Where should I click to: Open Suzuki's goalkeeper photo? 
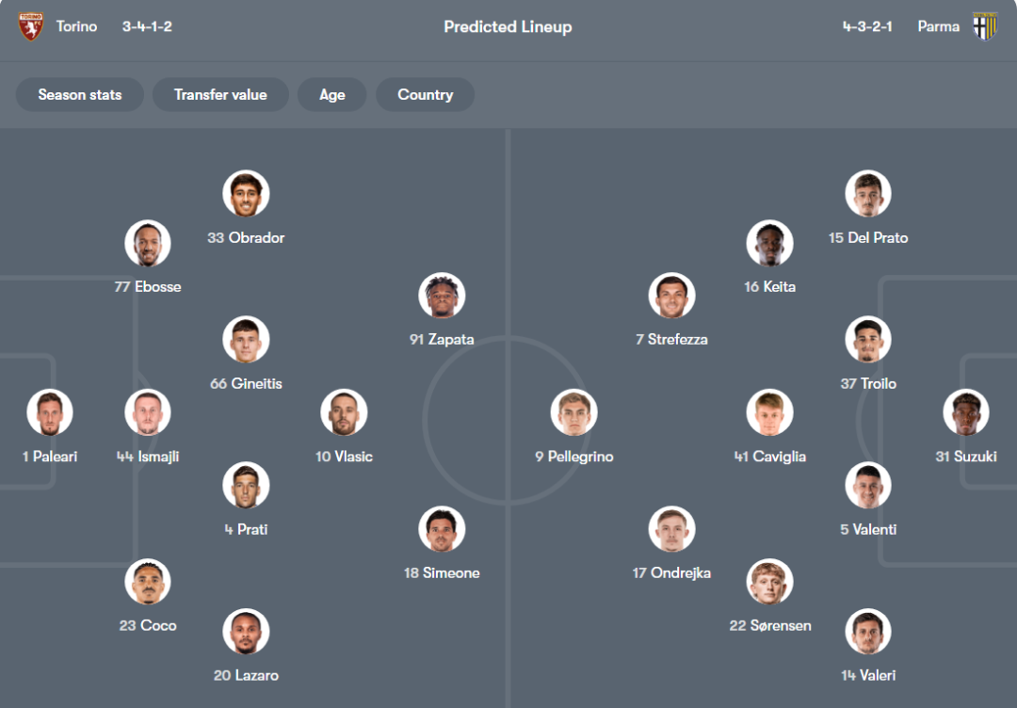coord(966,412)
